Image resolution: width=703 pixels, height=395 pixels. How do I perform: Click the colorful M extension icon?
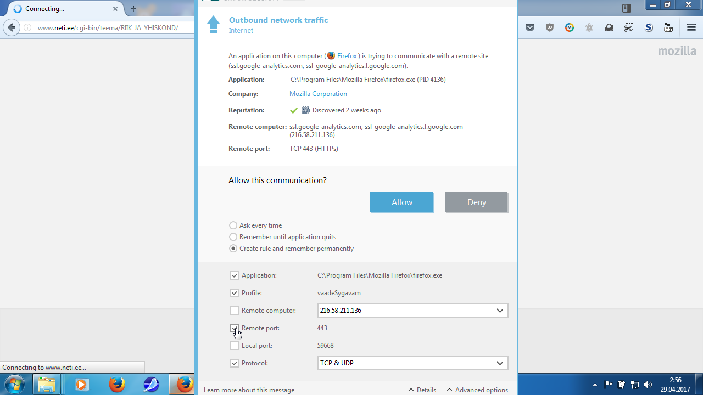tap(570, 27)
